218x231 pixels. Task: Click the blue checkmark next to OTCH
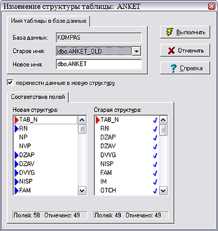tap(155, 191)
